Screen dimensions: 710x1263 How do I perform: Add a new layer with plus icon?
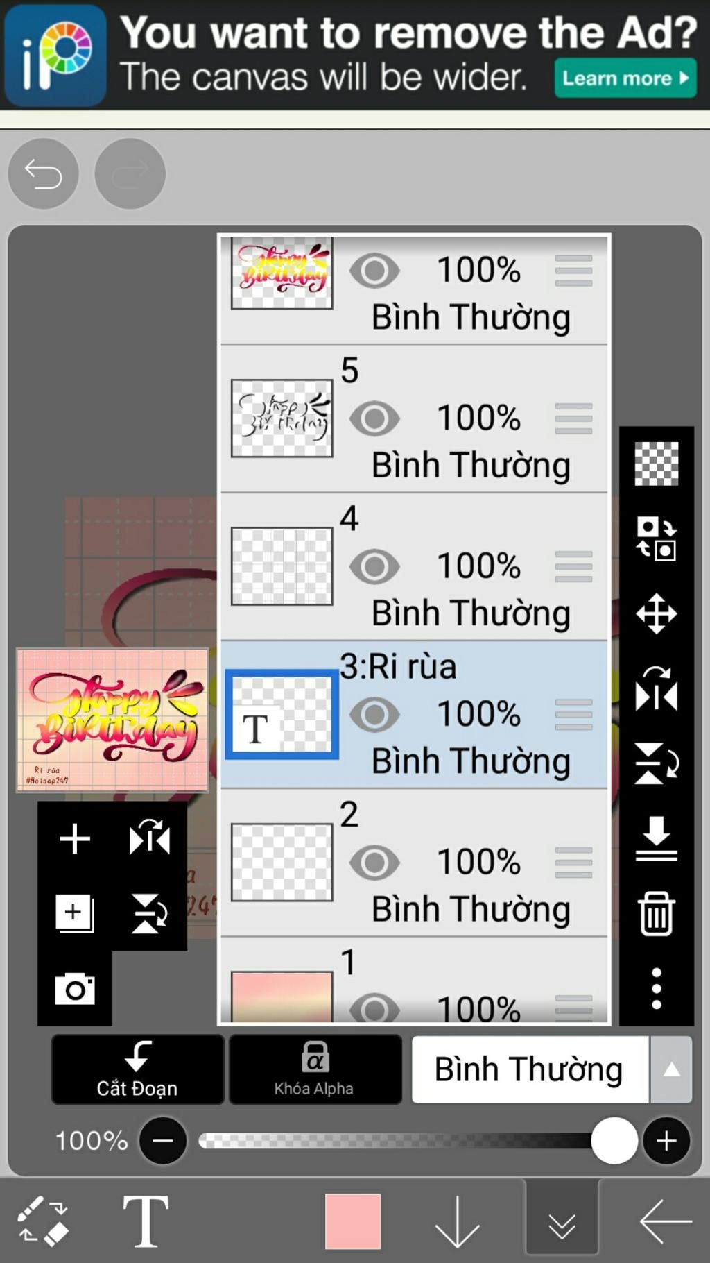pos(75,838)
